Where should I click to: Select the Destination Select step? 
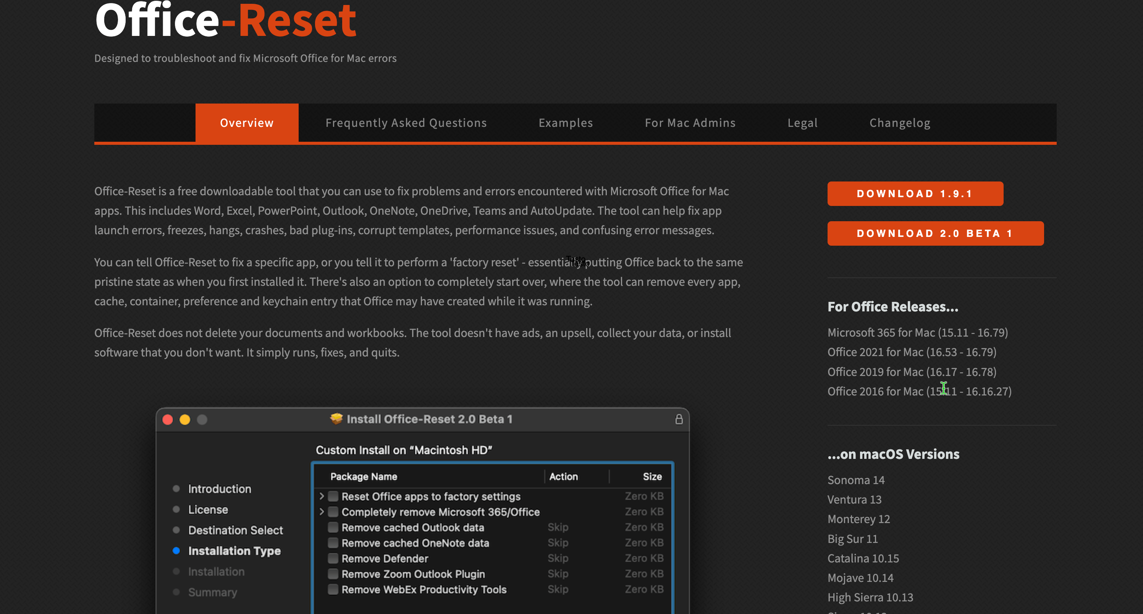tap(236, 531)
